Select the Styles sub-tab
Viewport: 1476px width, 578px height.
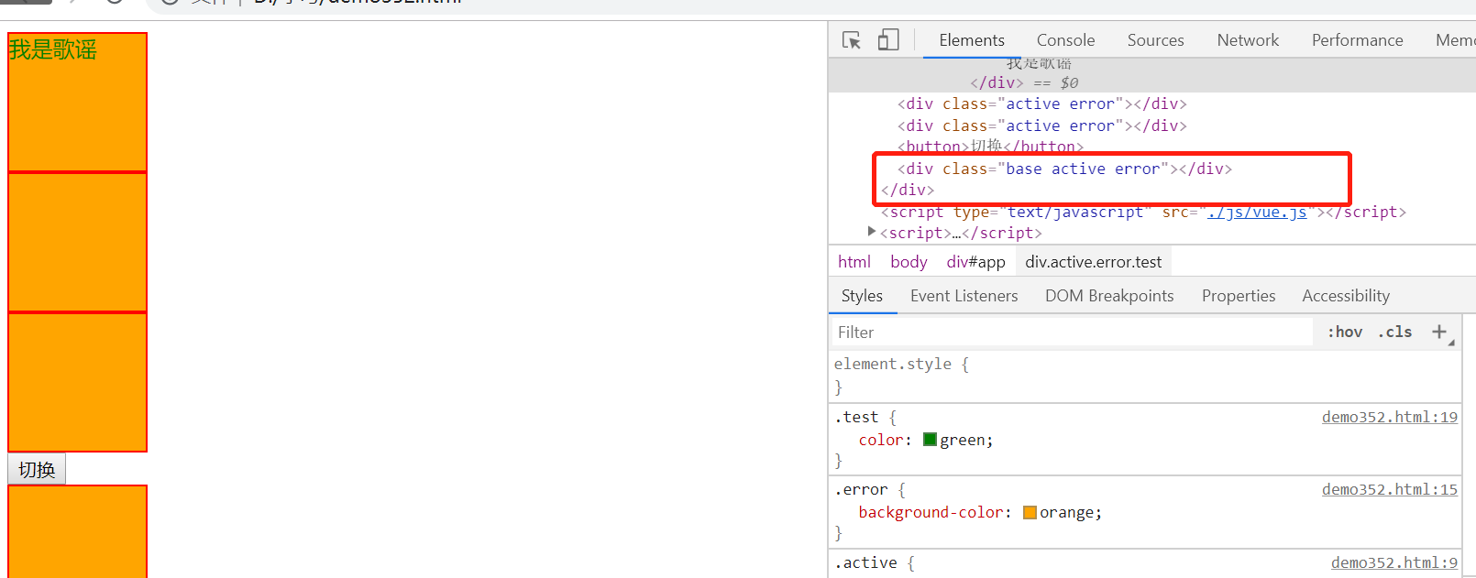point(862,296)
